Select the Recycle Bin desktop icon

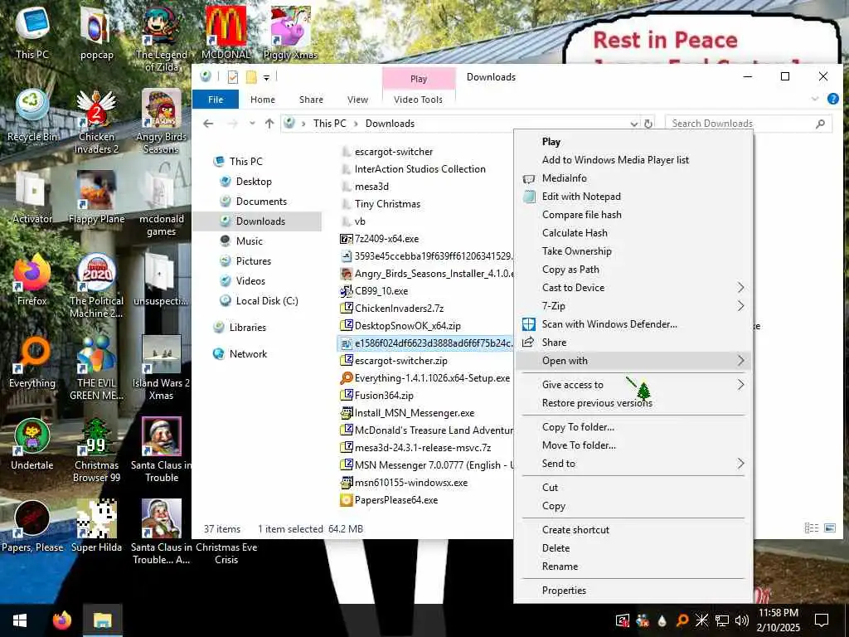point(32,116)
